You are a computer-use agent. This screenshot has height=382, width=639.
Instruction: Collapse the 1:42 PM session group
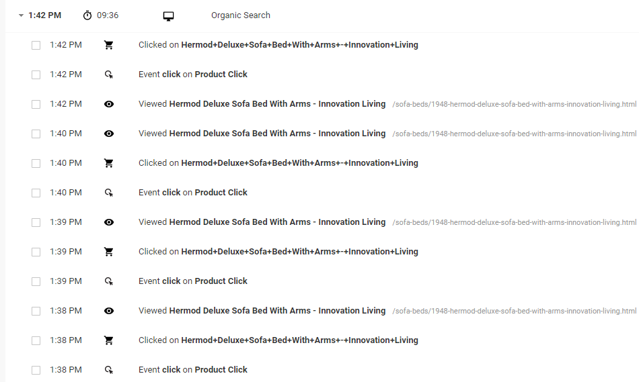21,15
